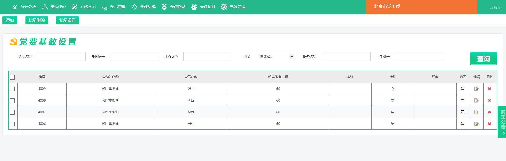Image resolution: width=506 pixels, height=161 pixels.
Task: Click the 批量删除 button
Action: 37,20
